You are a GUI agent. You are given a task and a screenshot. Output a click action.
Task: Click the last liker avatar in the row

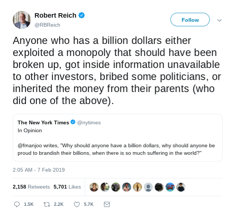181,187
